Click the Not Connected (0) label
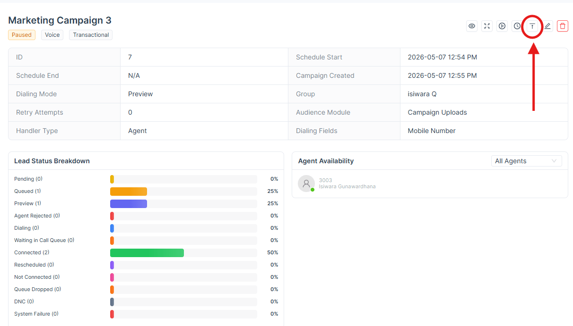 click(37, 277)
